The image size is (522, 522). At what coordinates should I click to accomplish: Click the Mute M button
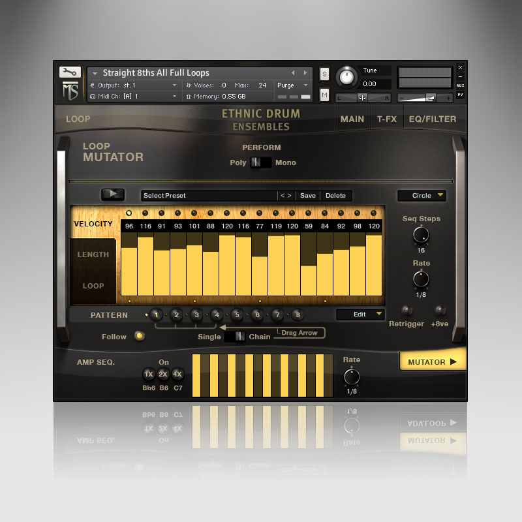[x=325, y=95]
